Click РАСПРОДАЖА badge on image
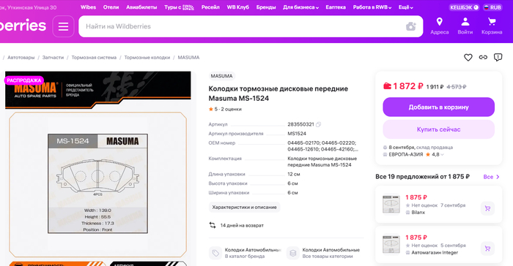Screen dimensions: 513x266 (x=24, y=80)
